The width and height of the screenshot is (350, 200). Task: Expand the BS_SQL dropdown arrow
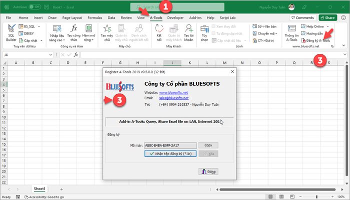pyautogui.click(x=39, y=26)
